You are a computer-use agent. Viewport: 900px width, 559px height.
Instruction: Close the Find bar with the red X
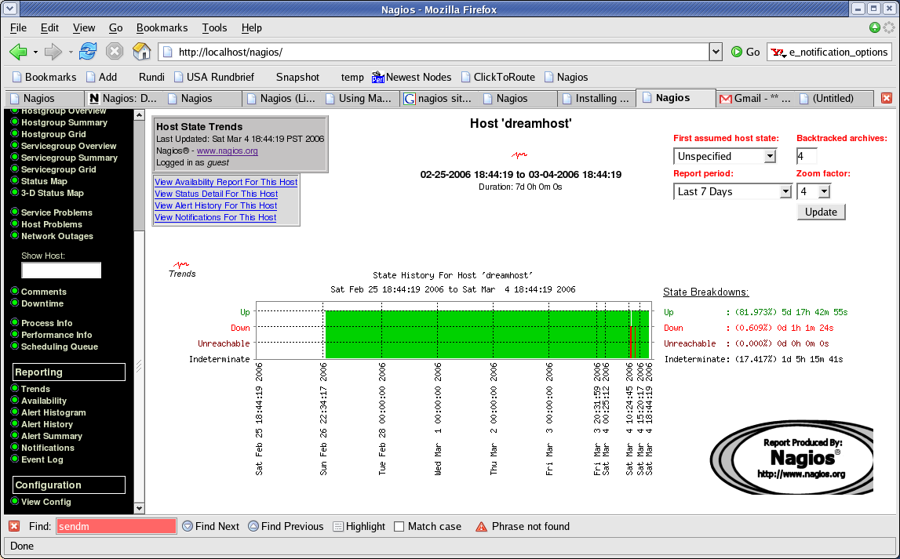pyautogui.click(x=14, y=526)
